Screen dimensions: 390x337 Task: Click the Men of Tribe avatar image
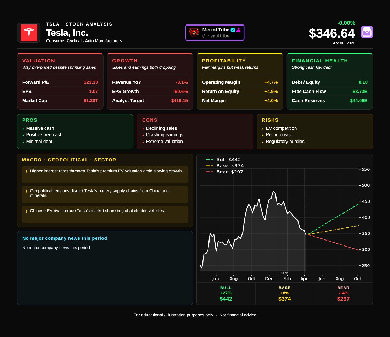[x=194, y=33]
